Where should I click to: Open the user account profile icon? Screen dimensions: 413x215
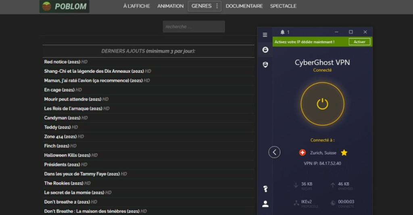[x=265, y=204]
